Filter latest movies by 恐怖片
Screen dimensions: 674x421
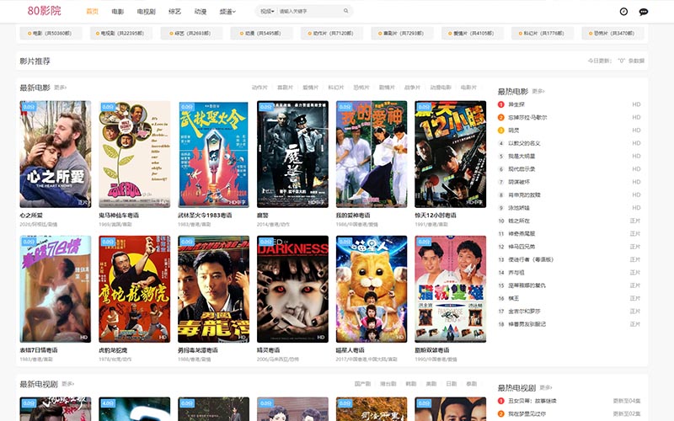click(361, 88)
